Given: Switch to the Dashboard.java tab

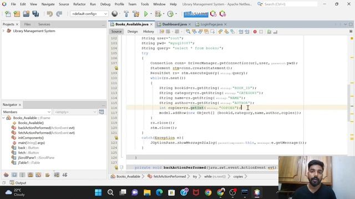Looking at the screenshot, I should [174, 24].
